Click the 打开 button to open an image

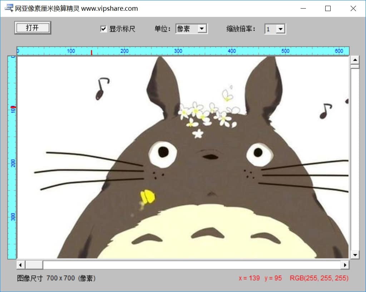[x=33, y=28]
